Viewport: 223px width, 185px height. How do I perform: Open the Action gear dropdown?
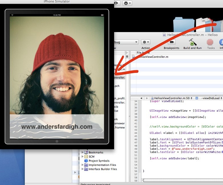pos(145,42)
